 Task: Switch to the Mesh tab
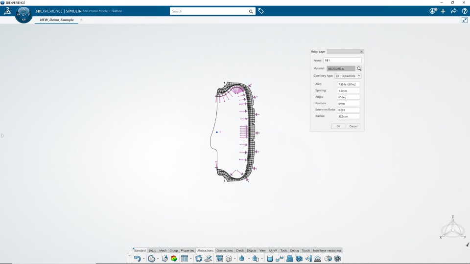click(x=163, y=250)
